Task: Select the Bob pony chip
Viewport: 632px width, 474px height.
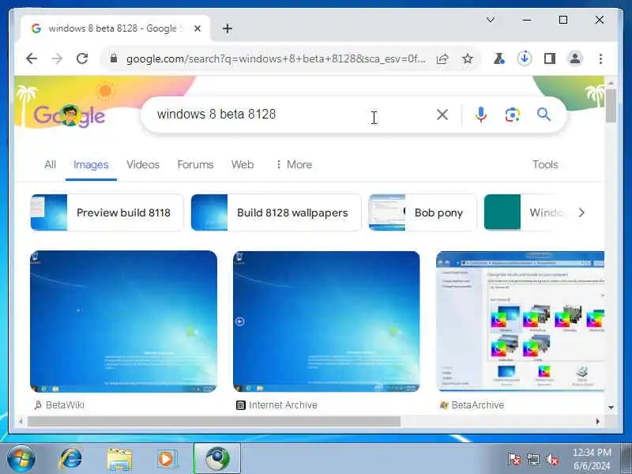Action: pyautogui.click(x=423, y=213)
